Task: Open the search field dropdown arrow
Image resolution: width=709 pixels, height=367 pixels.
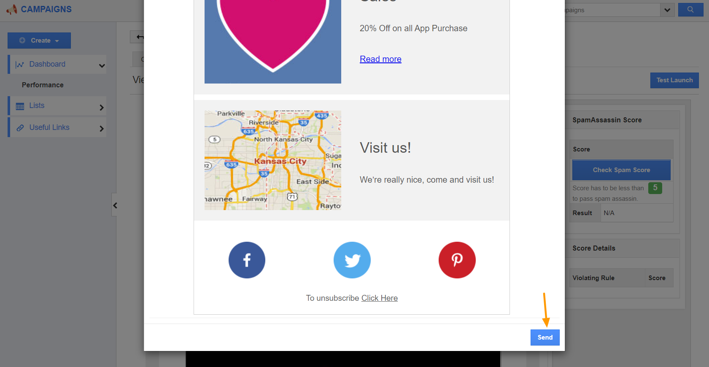Action: click(667, 10)
